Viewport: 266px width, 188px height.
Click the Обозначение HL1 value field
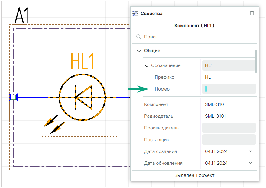click(x=229, y=65)
